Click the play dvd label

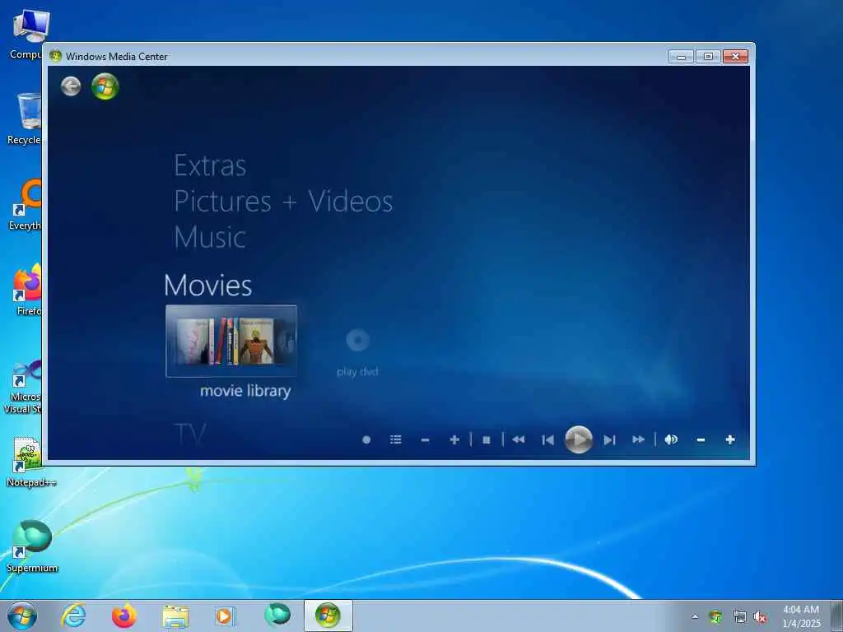coord(357,371)
